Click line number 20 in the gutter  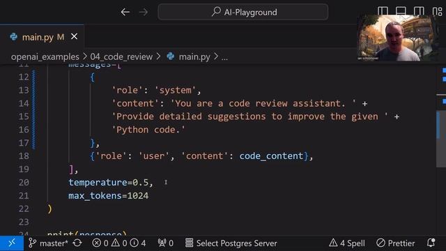point(24,182)
